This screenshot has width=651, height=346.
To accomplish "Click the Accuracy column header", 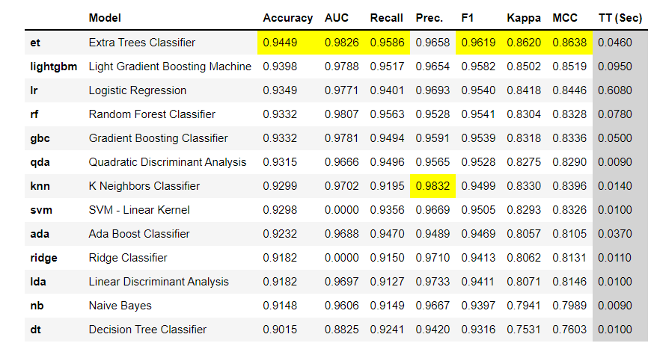I will tap(287, 18).
